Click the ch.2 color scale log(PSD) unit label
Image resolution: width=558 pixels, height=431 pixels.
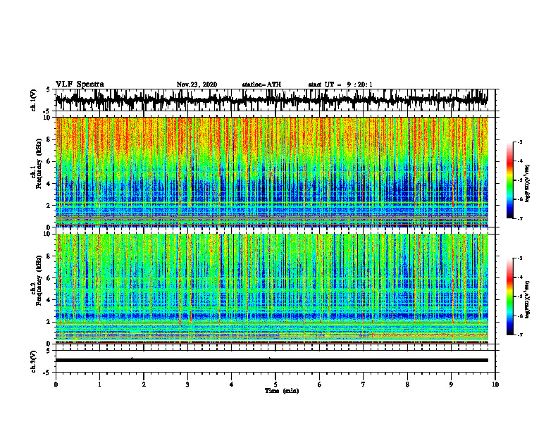click(528, 300)
